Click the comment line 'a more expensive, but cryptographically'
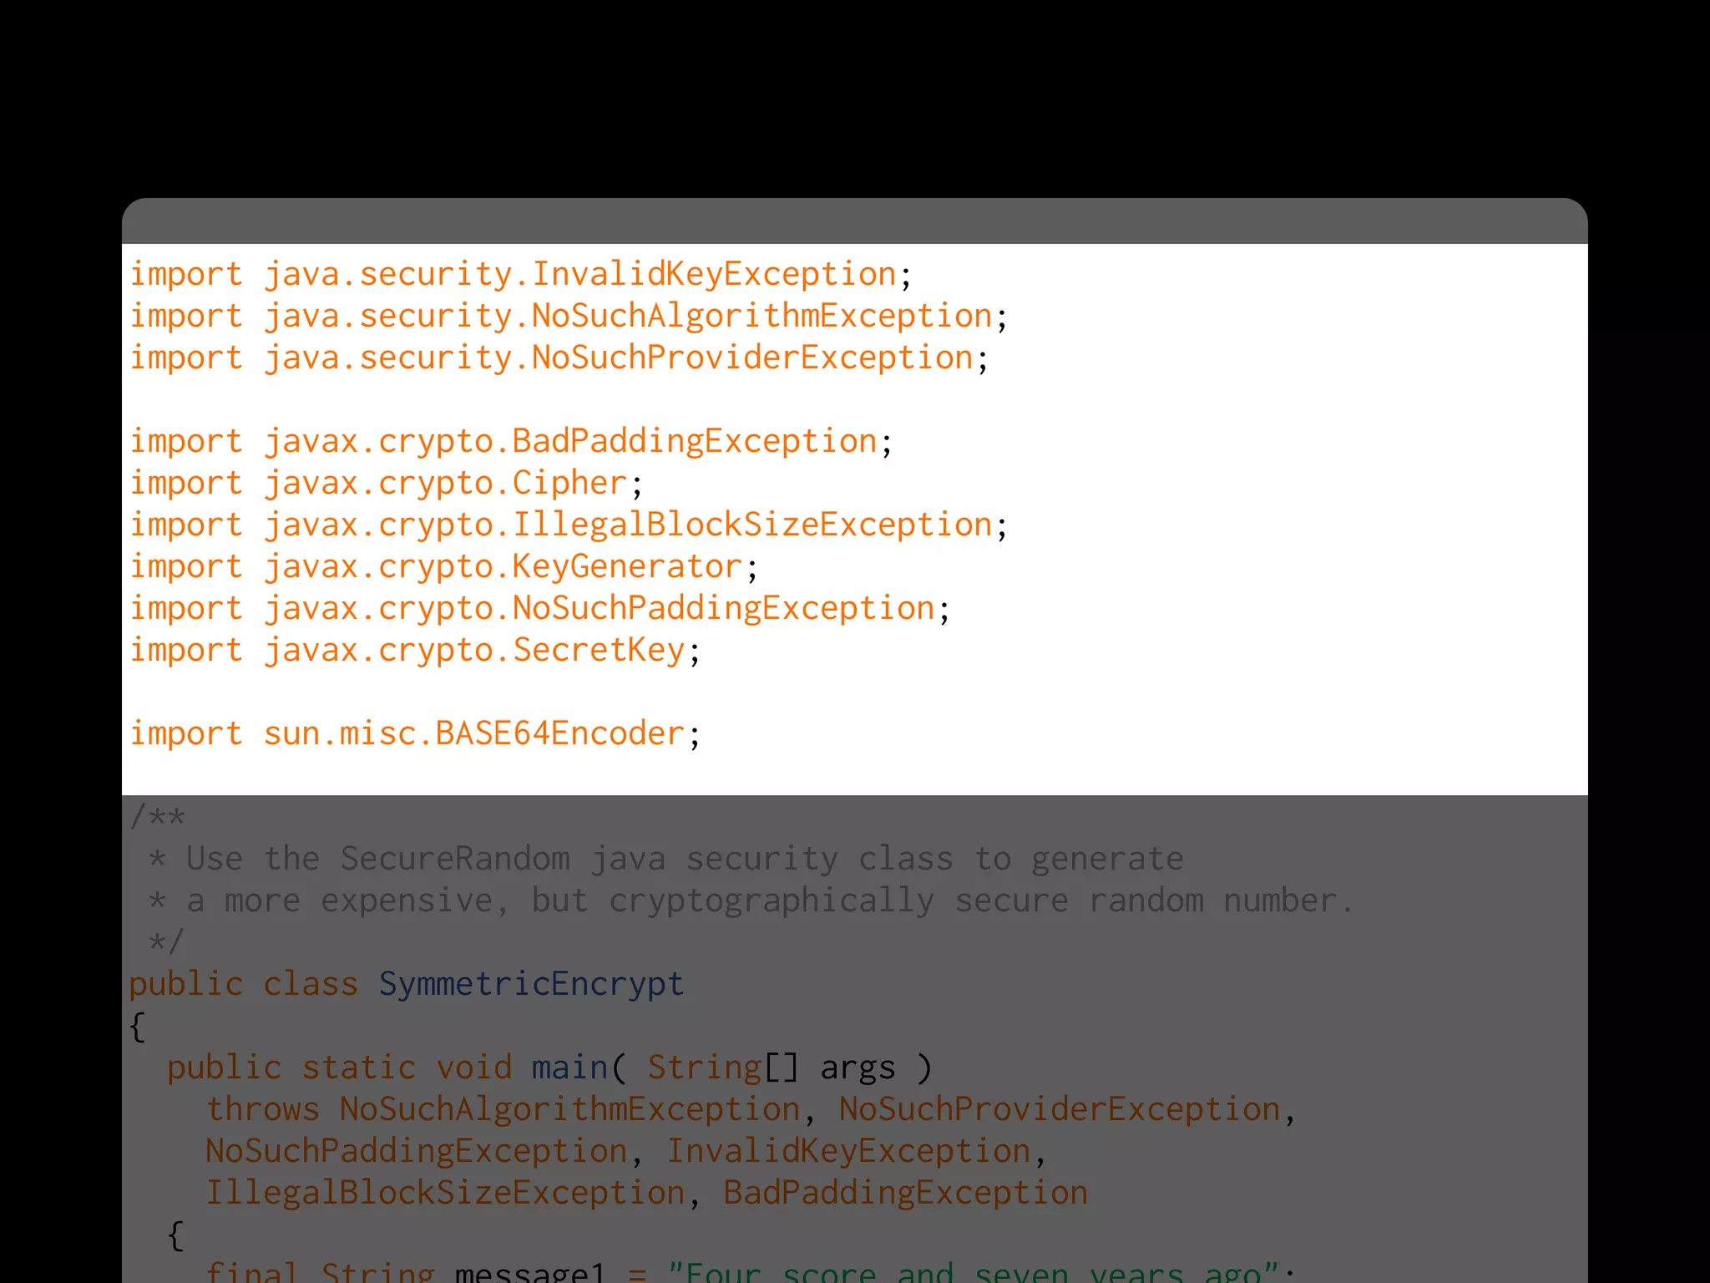1710x1283 pixels. [751, 901]
